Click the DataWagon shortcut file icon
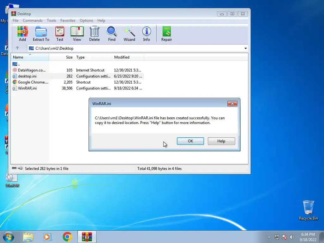The width and height of the screenshot is (324, 243). point(15,70)
